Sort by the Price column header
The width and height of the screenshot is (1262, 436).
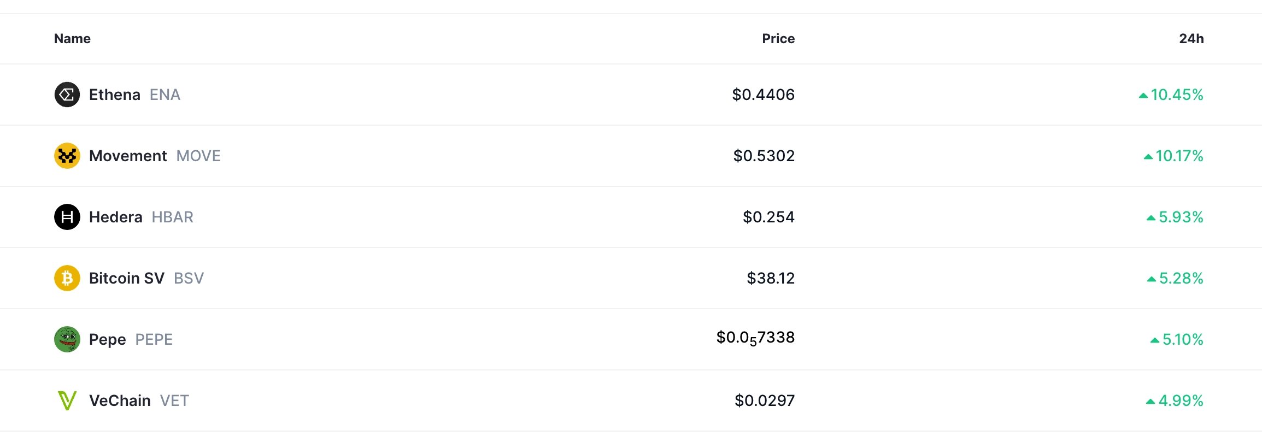[x=778, y=39]
